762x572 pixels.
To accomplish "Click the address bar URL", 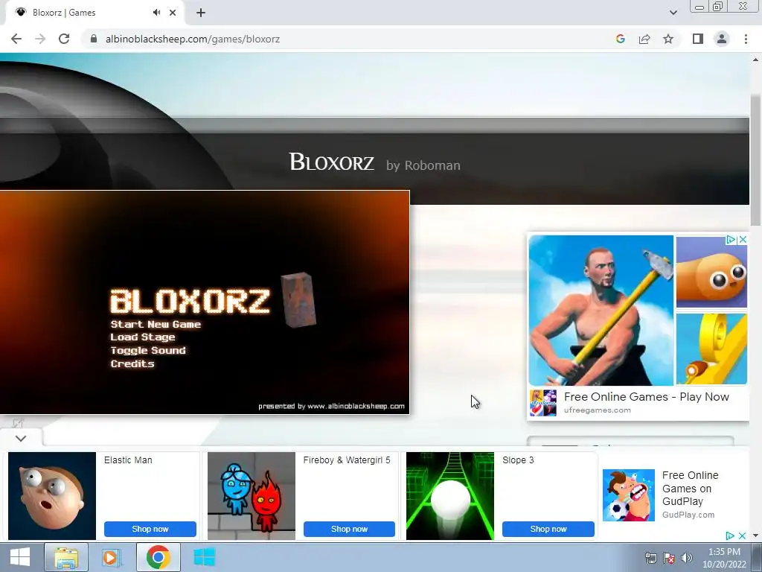I will point(193,39).
